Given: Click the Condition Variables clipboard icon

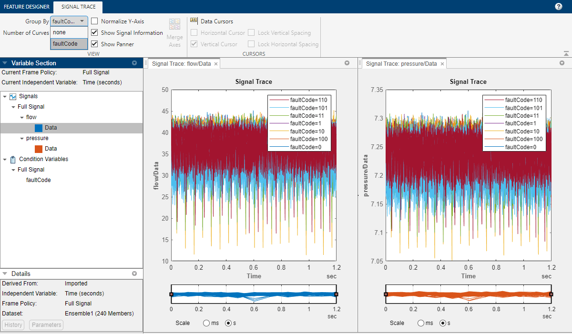Looking at the screenshot, I should tap(13, 159).
